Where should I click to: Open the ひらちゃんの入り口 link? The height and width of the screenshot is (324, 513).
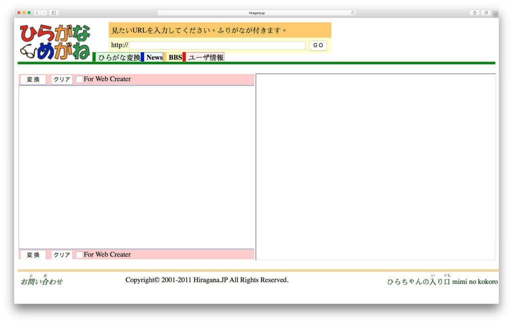(419, 281)
